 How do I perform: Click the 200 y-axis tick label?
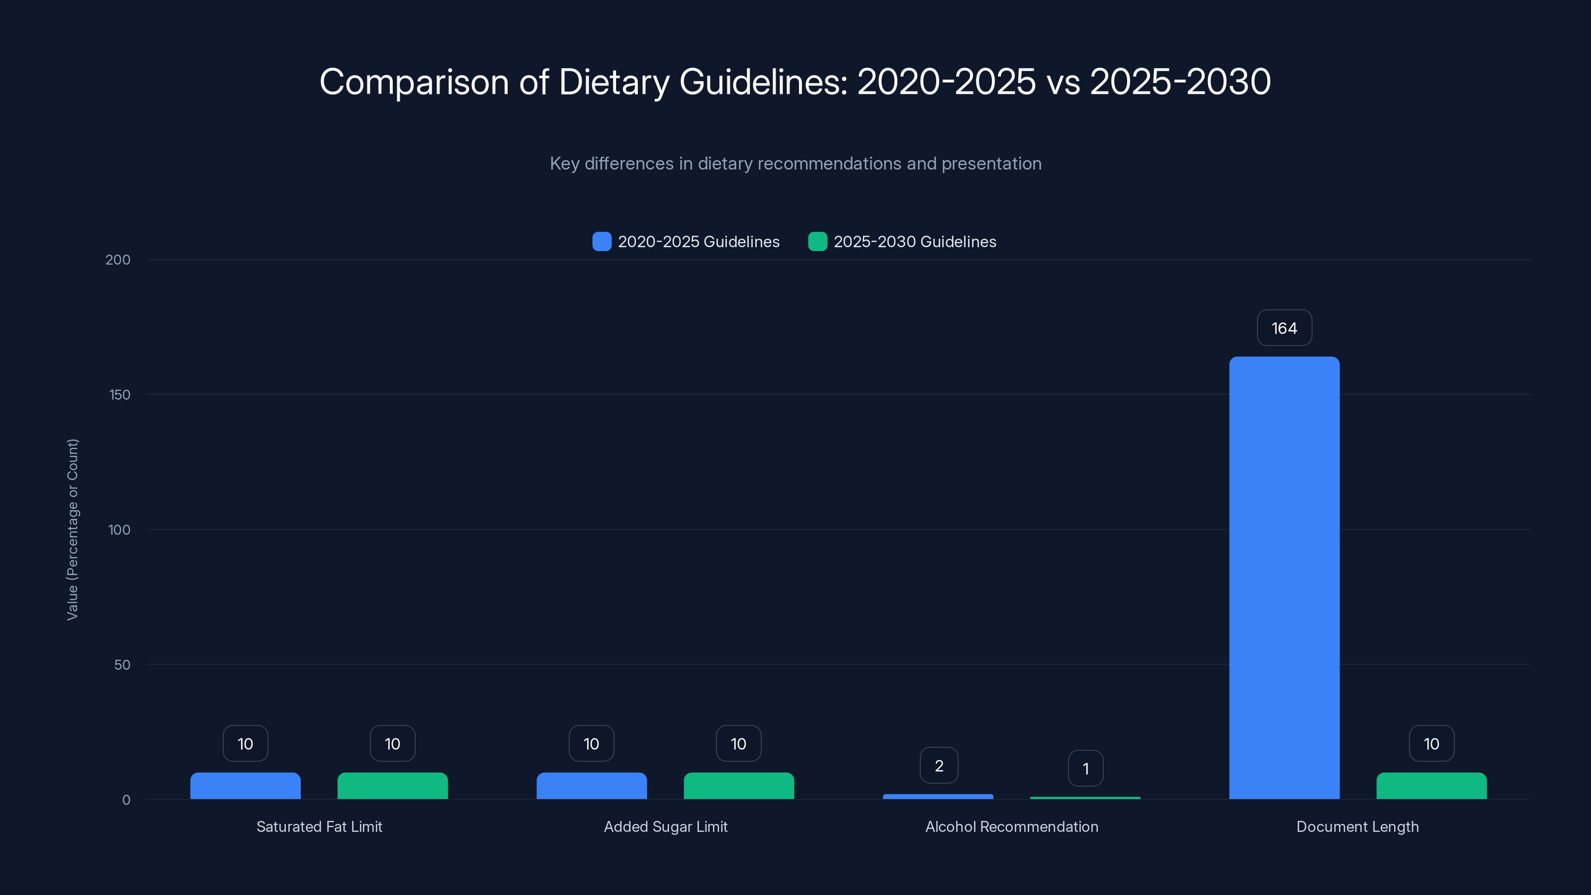click(x=118, y=260)
